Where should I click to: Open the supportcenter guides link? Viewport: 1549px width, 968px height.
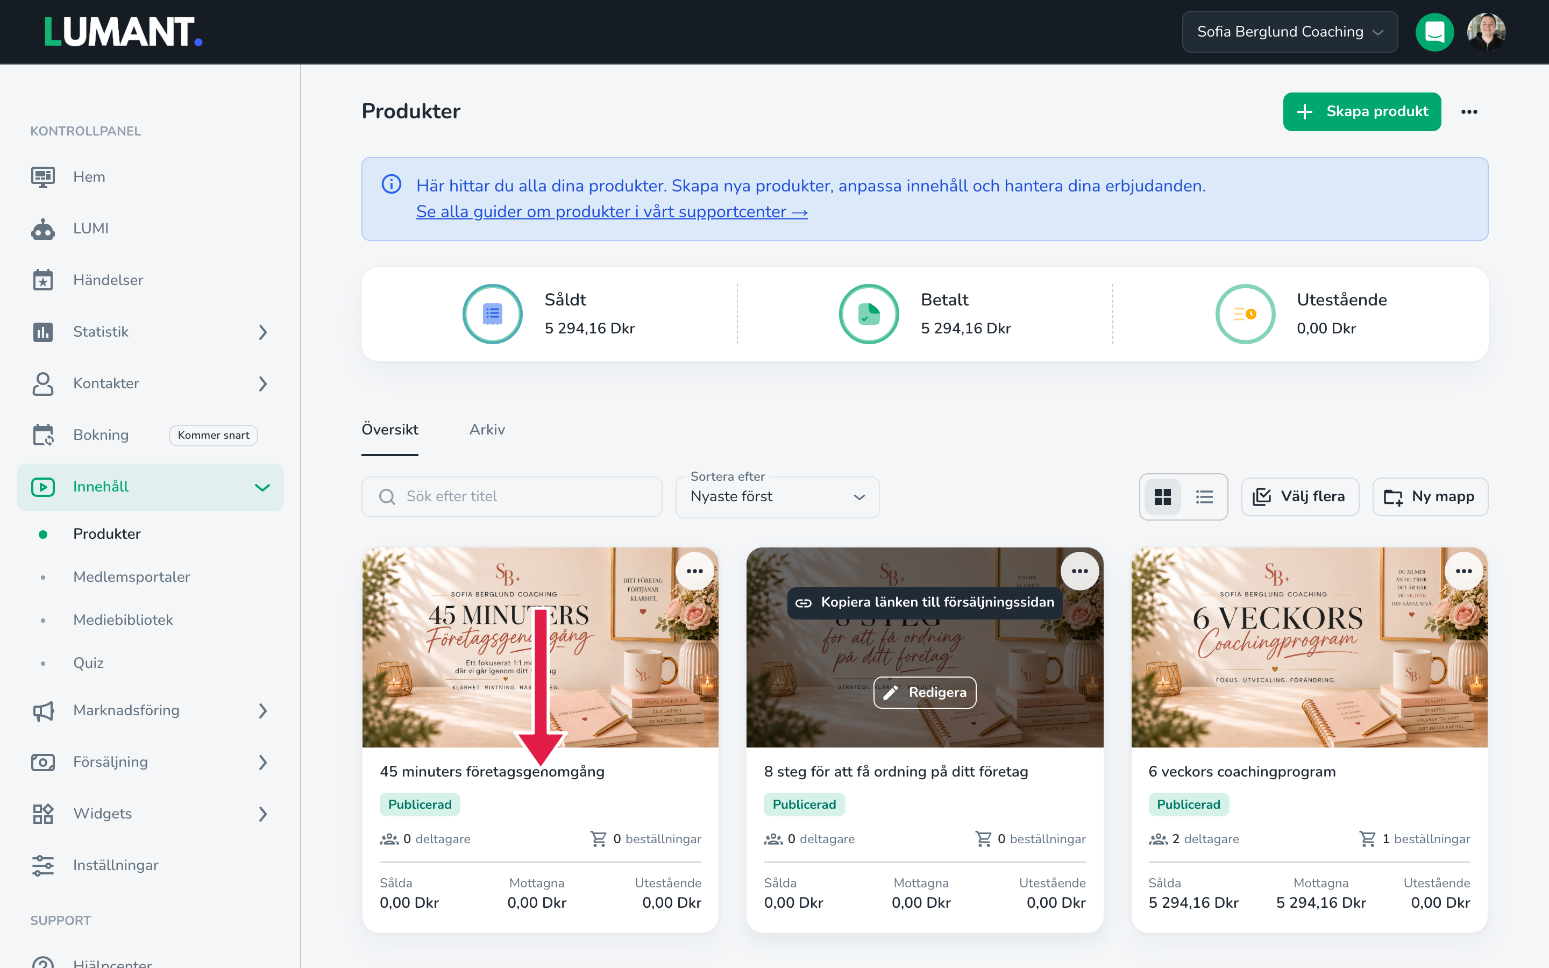[612, 212]
